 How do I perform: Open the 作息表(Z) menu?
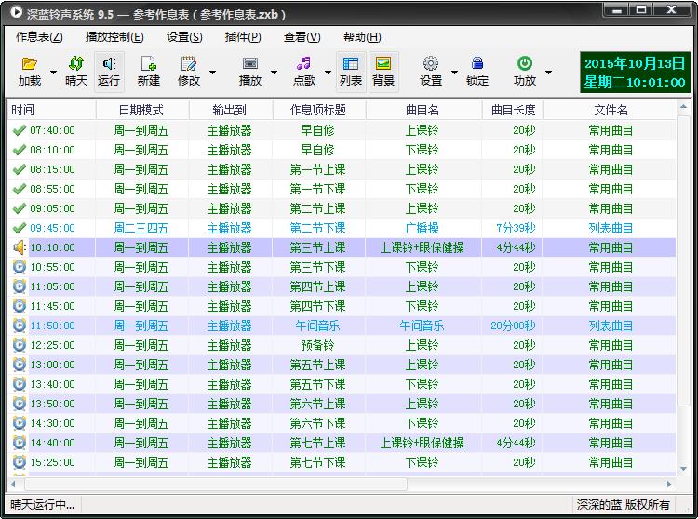(x=39, y=37)
